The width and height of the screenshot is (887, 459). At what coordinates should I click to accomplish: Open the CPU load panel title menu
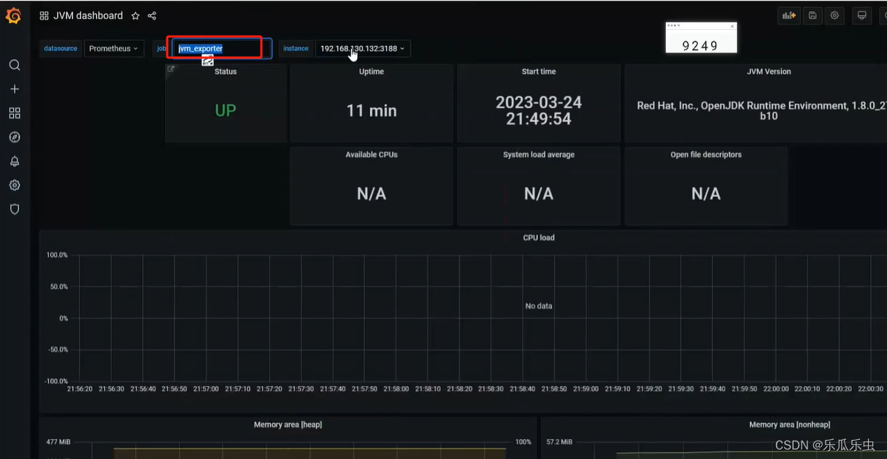(539, 238)
